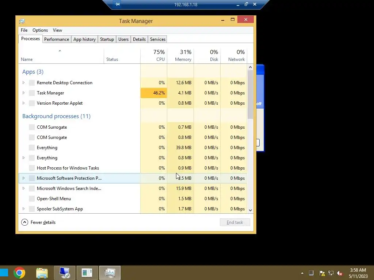The image size is (374, 280).
Task: Sort by the Name column header
Action: point(61,56)
